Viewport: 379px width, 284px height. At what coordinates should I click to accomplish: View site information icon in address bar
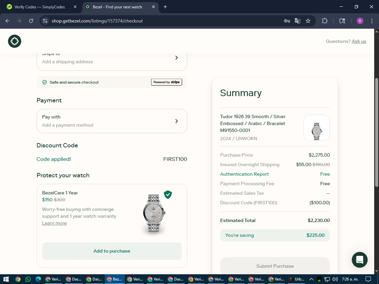coord(45,21)
